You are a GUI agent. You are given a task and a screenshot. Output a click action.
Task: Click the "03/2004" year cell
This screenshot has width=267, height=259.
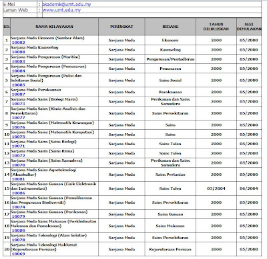(x=216, y=188)
